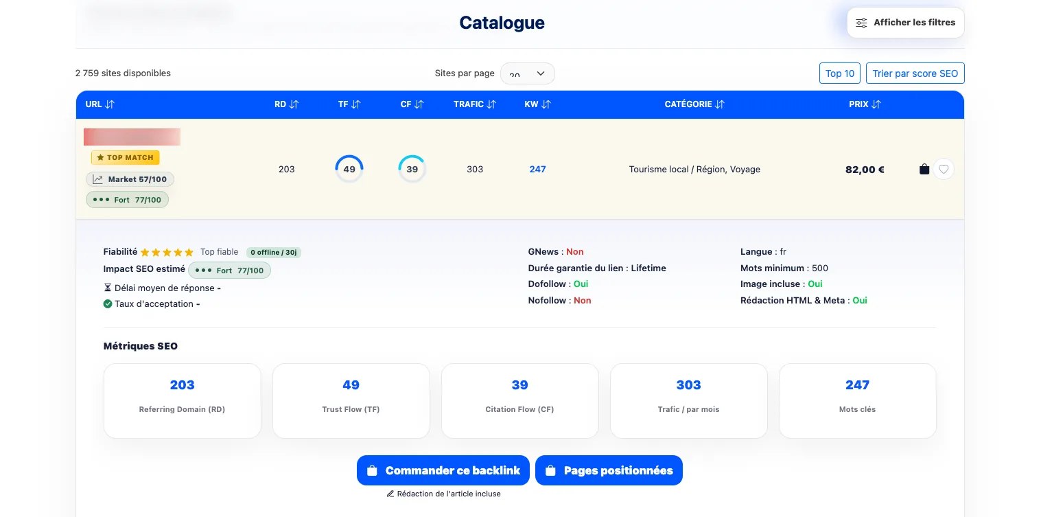Click the Catalogue title
Viewport: 1041px width, 517px height.
tap(502, 23)
